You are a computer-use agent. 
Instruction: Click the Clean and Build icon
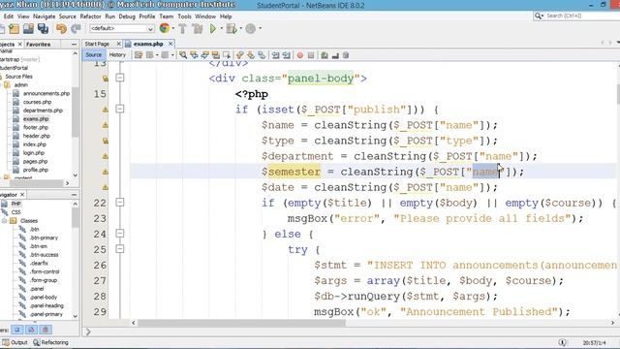pyautogui.click(x=197, y=28)
